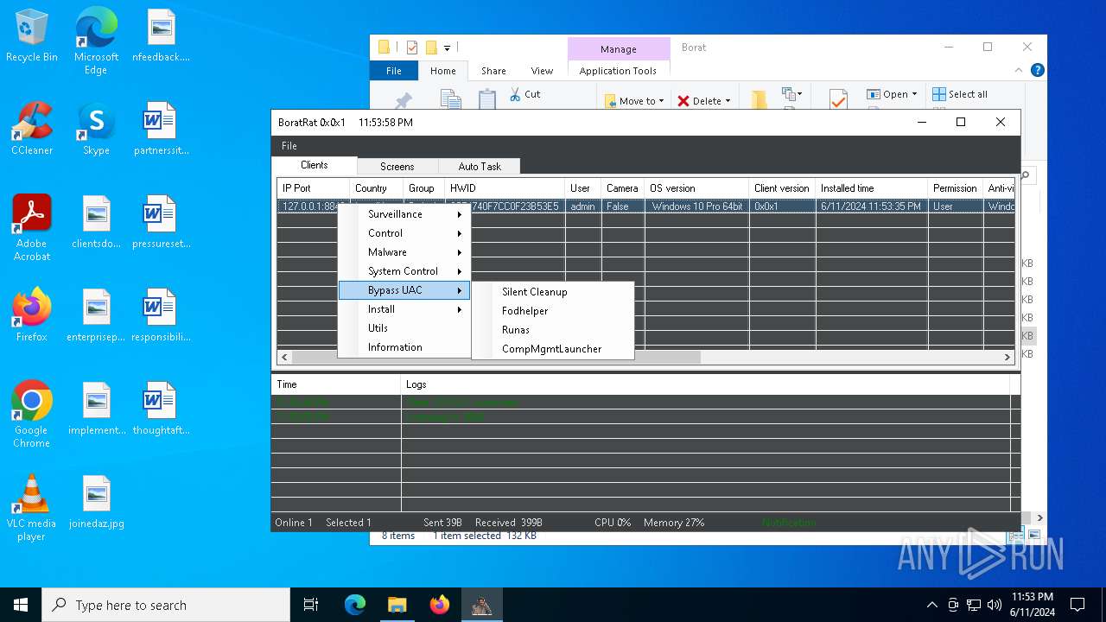Select Runas UAC bypass
This screenshot has width=1106, height=622.
tap(553, 330)
